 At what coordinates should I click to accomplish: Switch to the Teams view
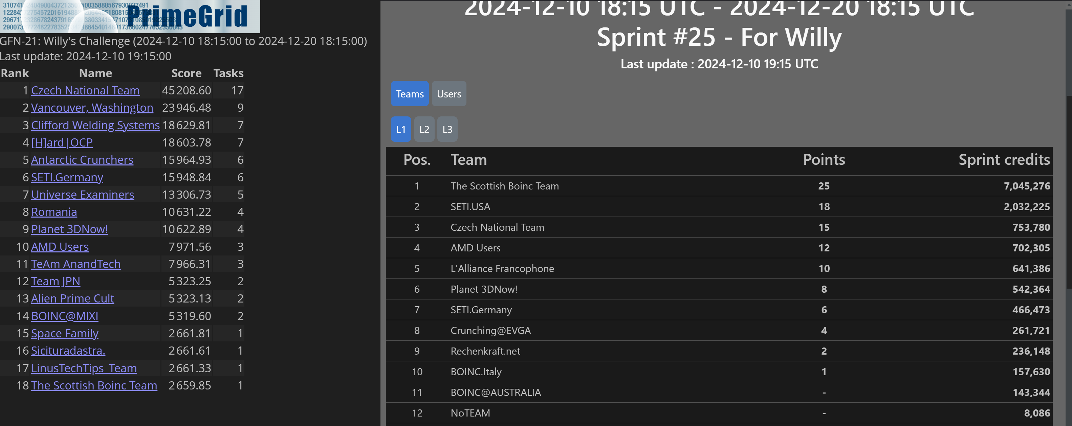pyautogui.click(x=410, y=94)
